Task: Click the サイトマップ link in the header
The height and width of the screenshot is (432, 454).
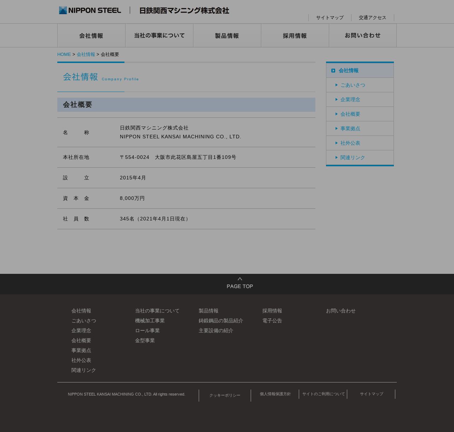Action: point(330,18)
